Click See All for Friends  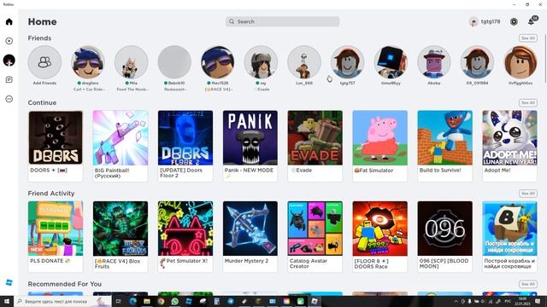[x=528, y=38]
